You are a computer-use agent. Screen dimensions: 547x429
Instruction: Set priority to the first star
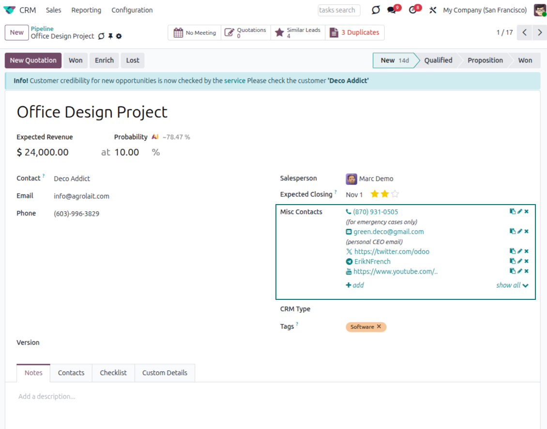[374, 194]
